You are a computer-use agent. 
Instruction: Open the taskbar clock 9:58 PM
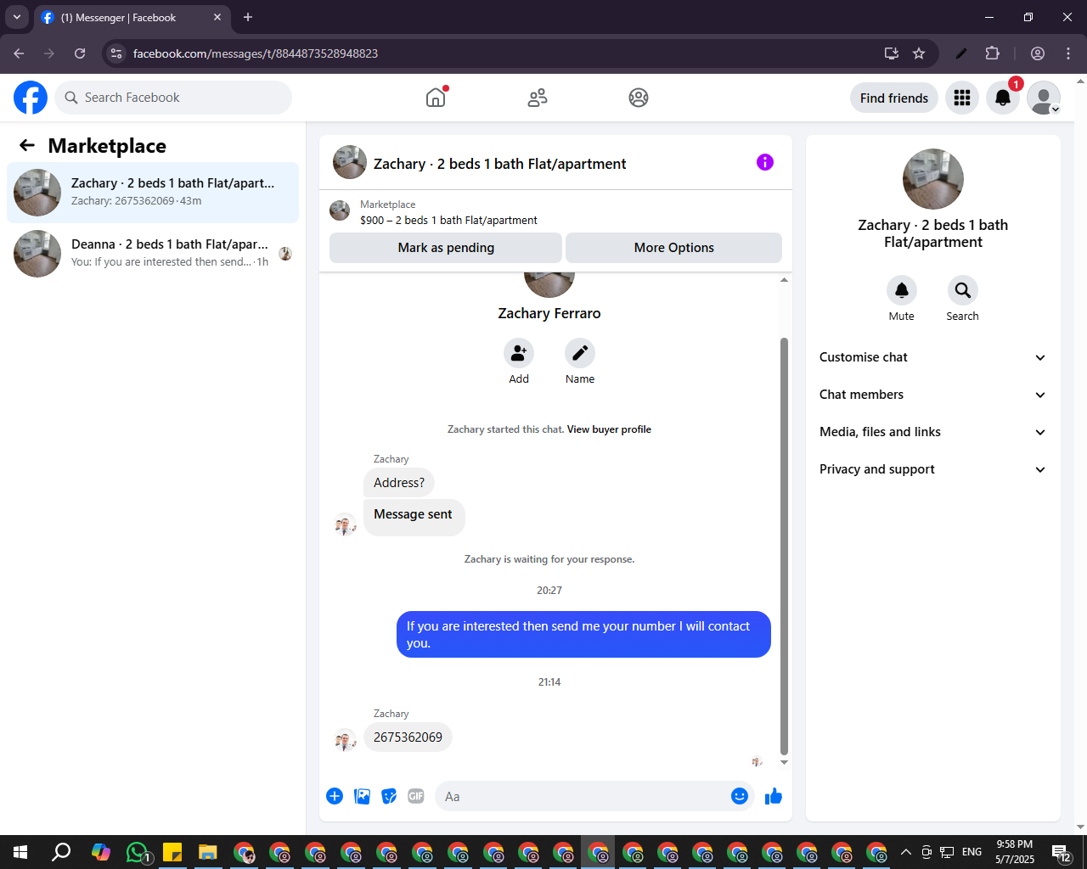[1015, 852]
